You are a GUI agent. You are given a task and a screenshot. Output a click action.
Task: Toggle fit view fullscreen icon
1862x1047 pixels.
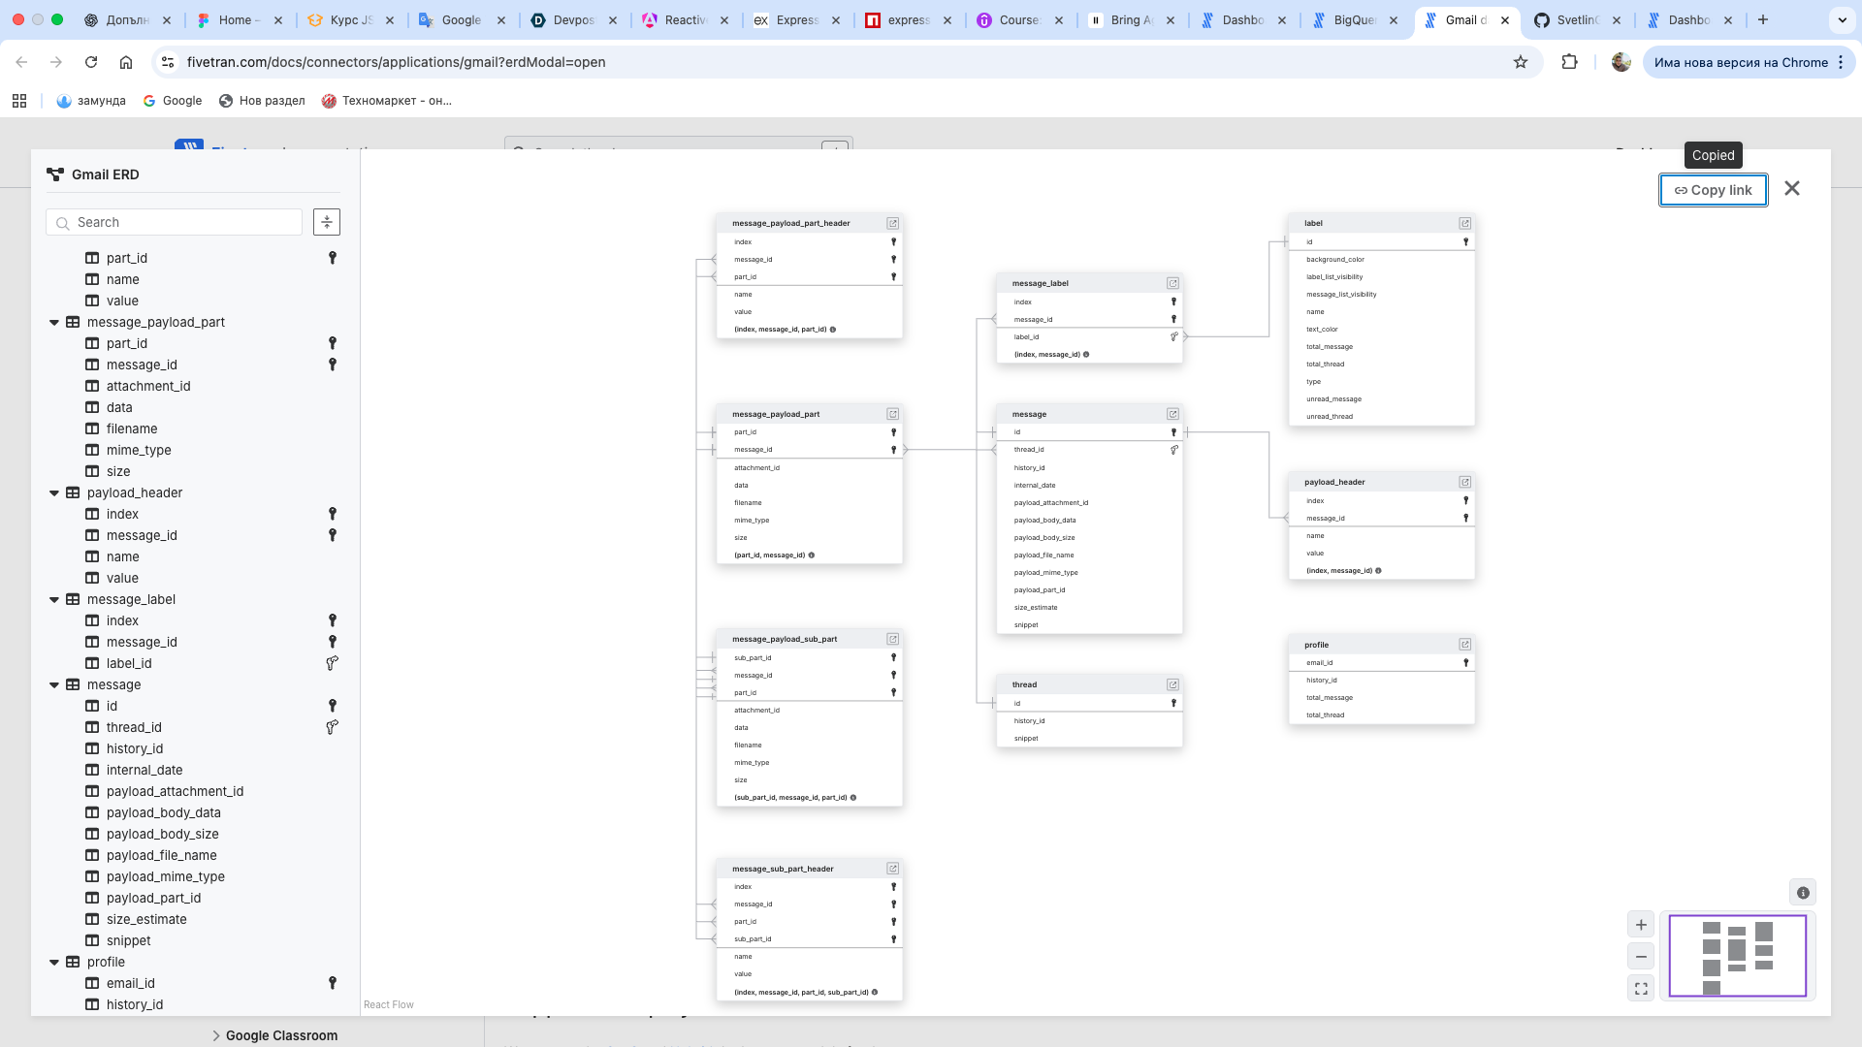click(1641, 989)
